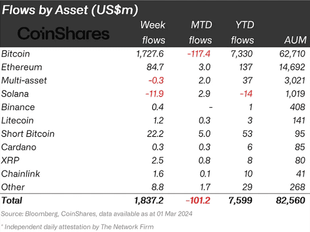The height and width of the screenshot is (232, 310).
Task: Click the CoinShares logo
Action: [63, 33]
